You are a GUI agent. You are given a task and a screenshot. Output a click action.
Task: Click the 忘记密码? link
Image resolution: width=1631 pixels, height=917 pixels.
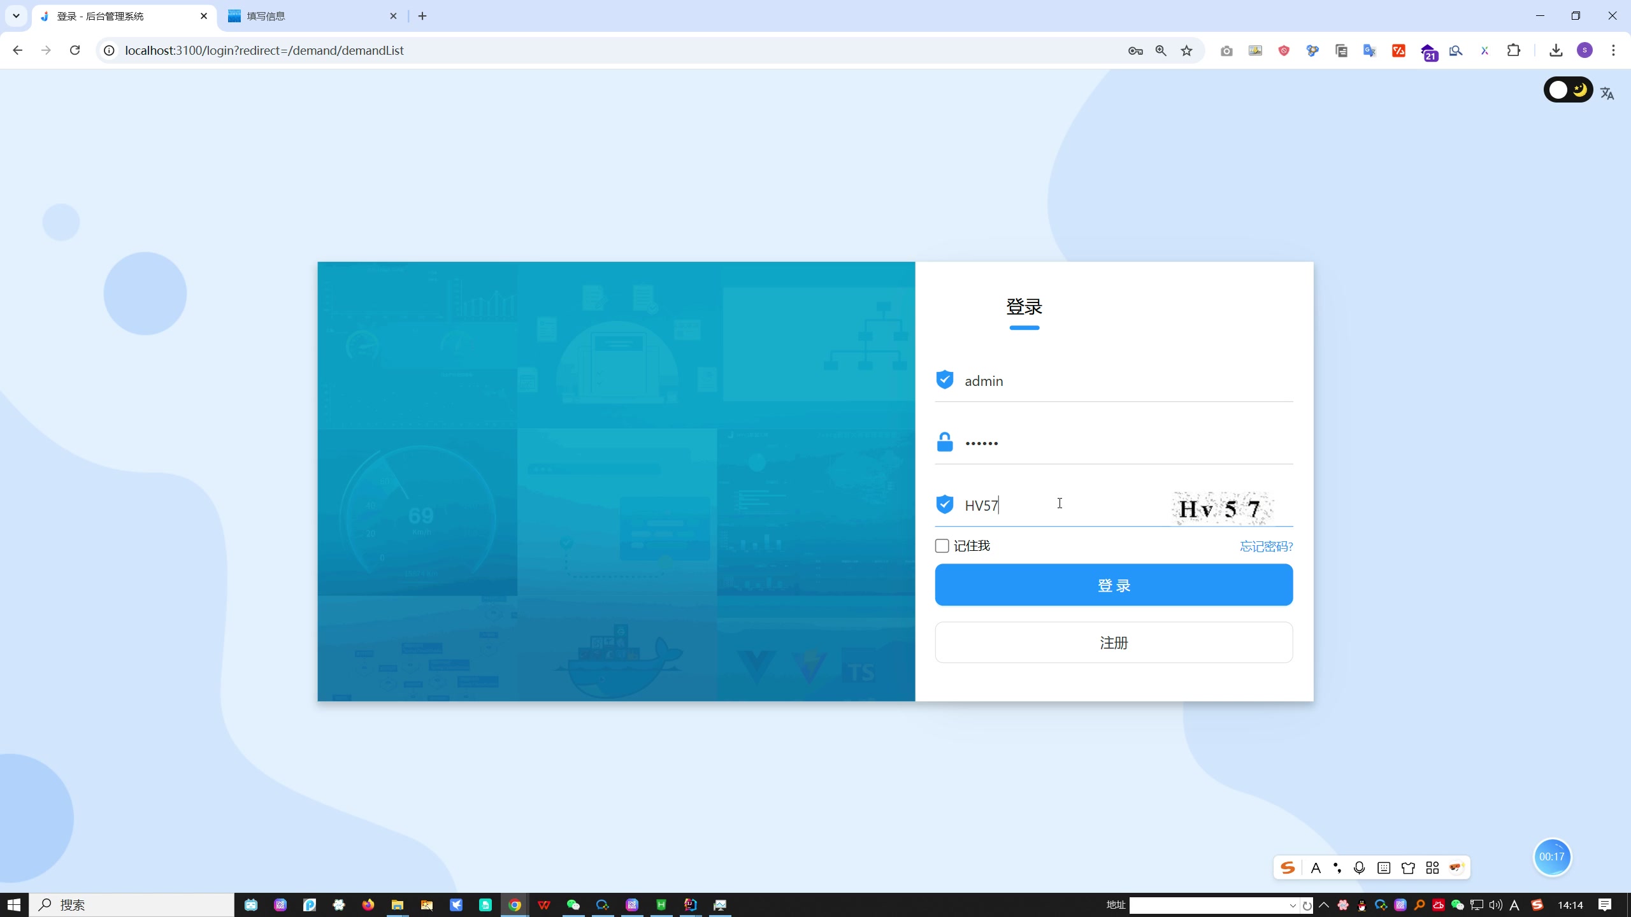coord(1266,546)
